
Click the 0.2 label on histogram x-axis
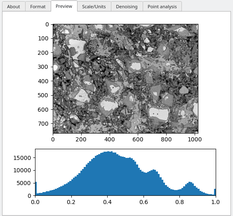[71, 202]
